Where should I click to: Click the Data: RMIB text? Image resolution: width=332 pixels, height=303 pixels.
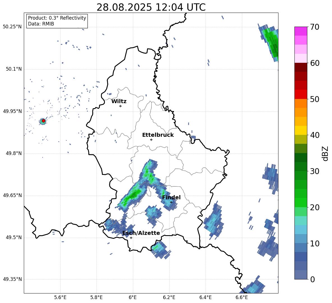coord(41,24)
